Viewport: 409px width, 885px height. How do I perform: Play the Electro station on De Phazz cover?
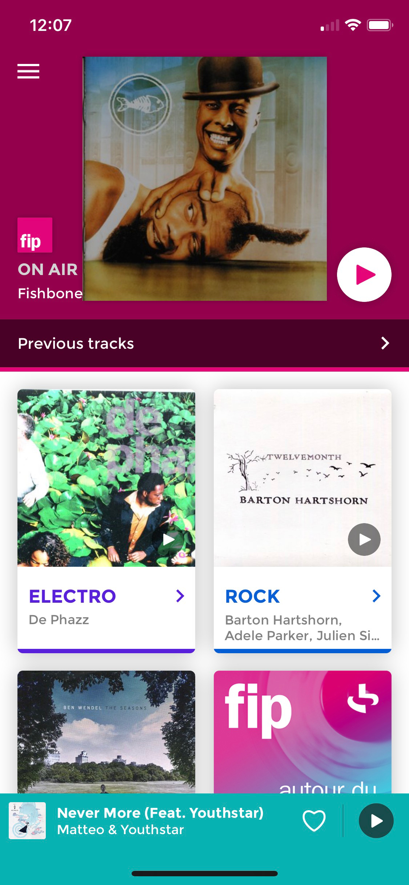coord(168,540)
